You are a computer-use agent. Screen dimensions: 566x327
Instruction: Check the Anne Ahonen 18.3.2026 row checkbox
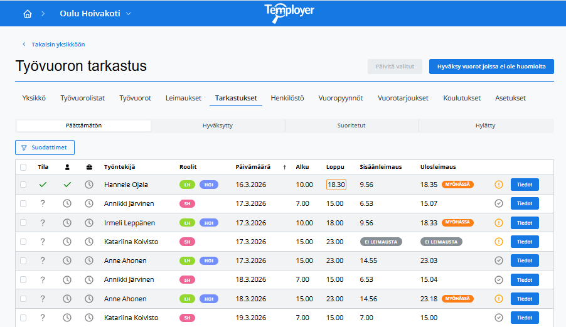click(23, 299)
